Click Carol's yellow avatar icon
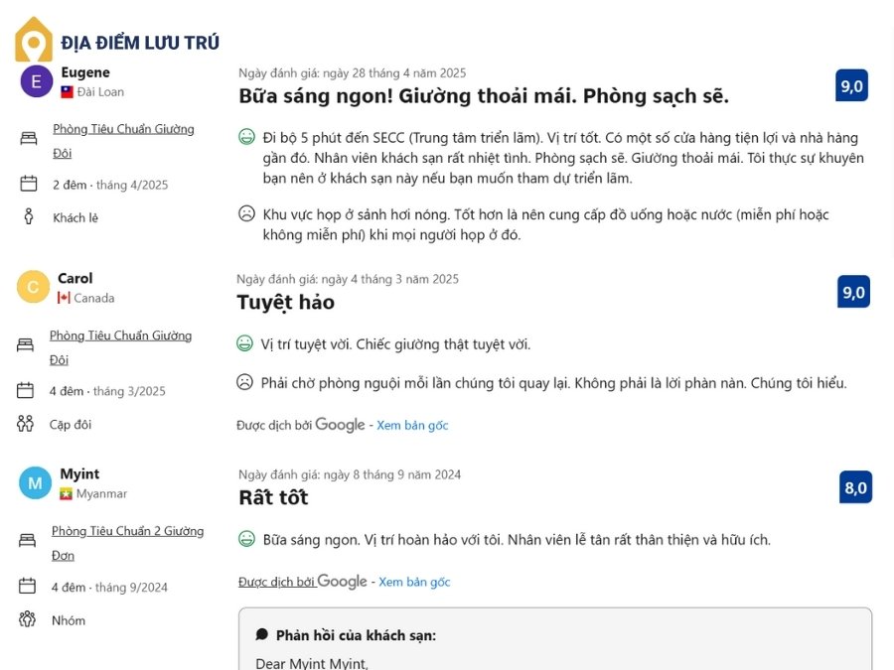 tap(34, 287)
